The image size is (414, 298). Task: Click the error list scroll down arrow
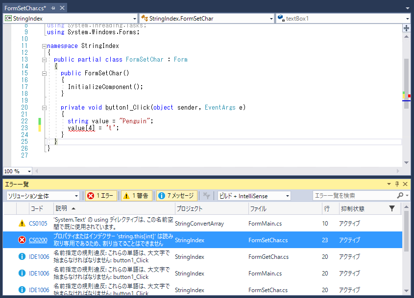click(x=406, y=291)
